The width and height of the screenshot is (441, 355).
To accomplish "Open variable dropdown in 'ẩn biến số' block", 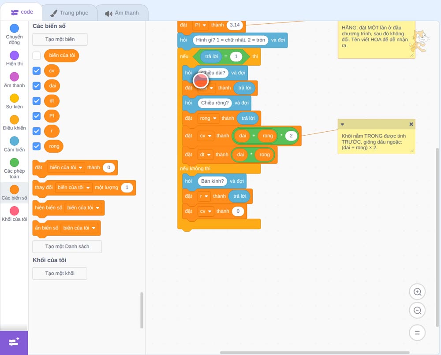I will coord(79,228).
